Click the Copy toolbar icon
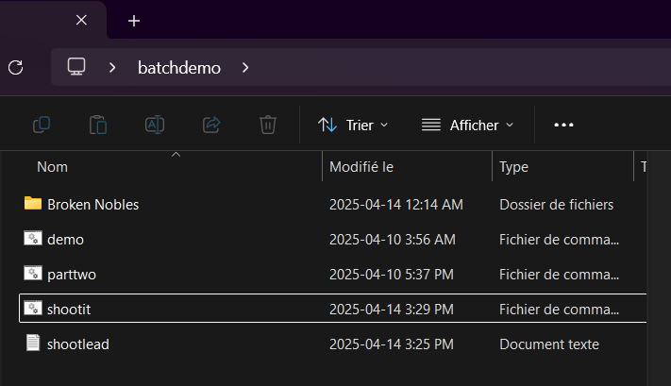Image resolution: width=671 pixels, height=386 pixels. click(x=42, y=125)
